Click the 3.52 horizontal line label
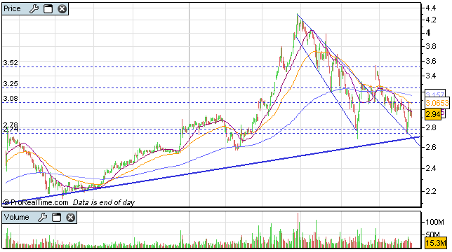The height and width of the screenshot is (252, 452). (x=11, y=62)
